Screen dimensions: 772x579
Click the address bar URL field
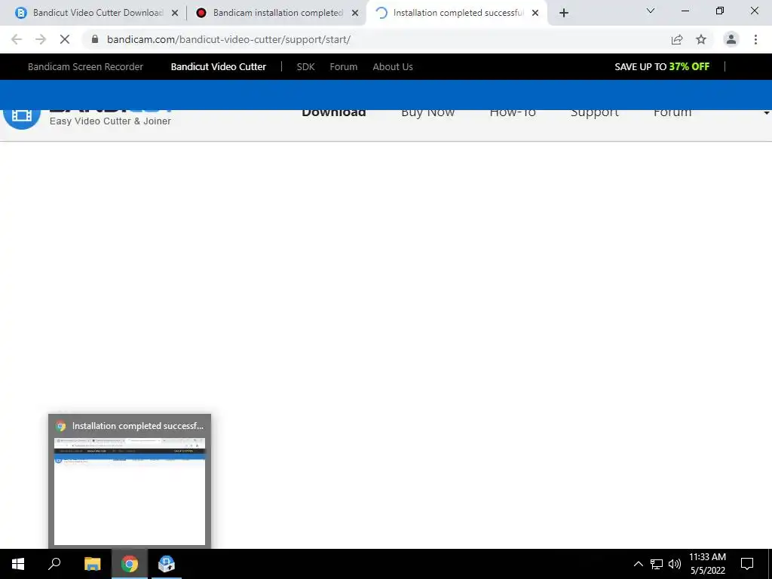[x=379, y=39]
